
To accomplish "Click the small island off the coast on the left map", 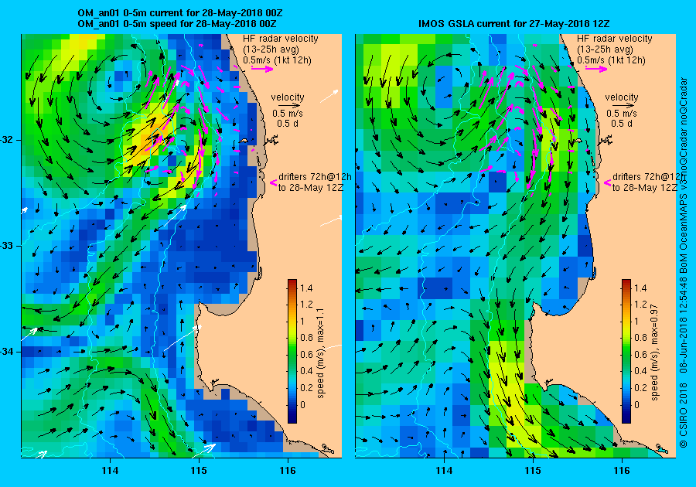I will point(244,141).
